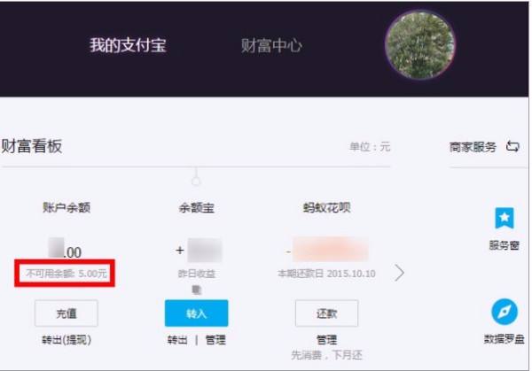The height and width of the screenshot is (371, 532).
Task: Click the 蚂蚁花呗 heading
Action: pyautogui.click(x=326, y=207)
